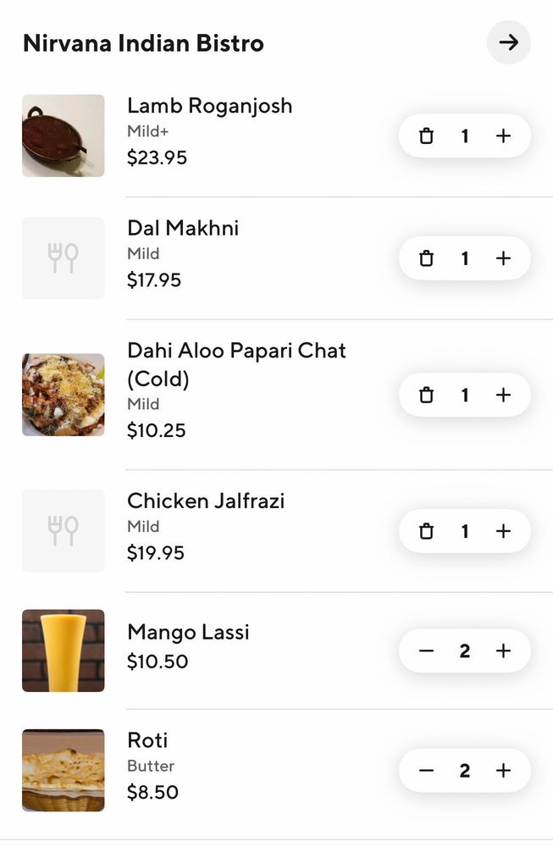553x847 pixels.
Task: Select the Mango Lassi item name
Action: [x=188, y=633]
